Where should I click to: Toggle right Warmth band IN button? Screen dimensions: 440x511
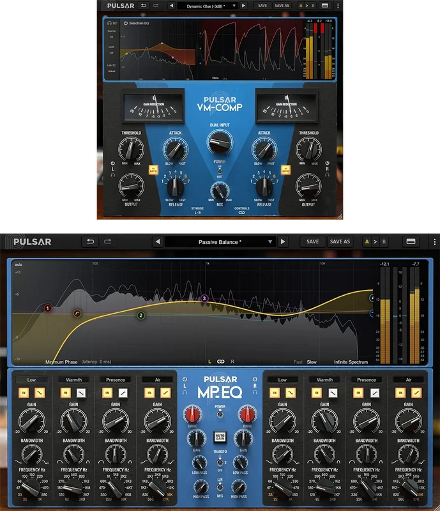coord(316,393)
